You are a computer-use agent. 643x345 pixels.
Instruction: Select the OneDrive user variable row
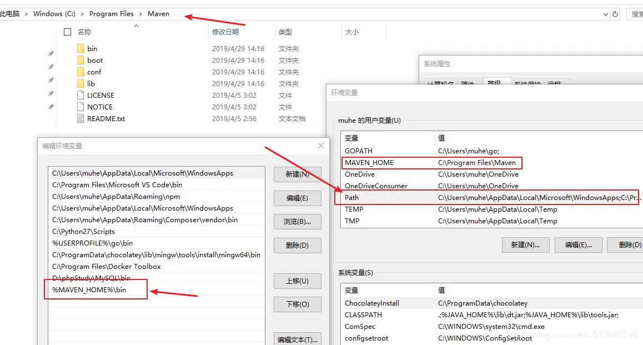(491, 174)
